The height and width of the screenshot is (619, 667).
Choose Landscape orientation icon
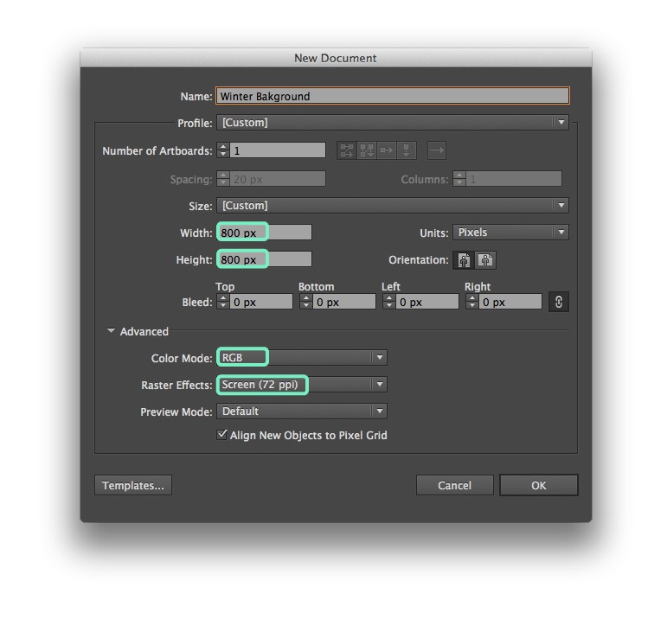[x=485, y=259]
